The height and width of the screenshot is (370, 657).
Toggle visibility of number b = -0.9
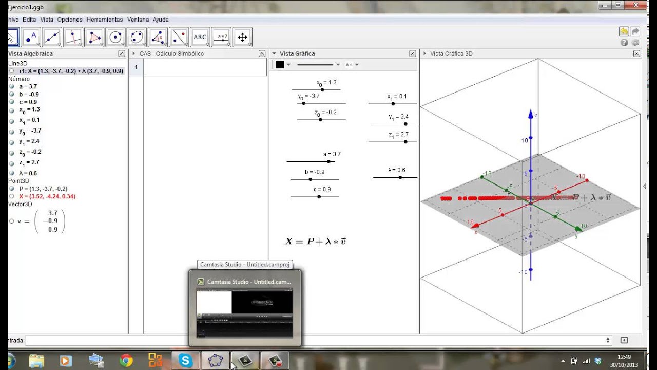pyautogui.click(x=11, y=94)
